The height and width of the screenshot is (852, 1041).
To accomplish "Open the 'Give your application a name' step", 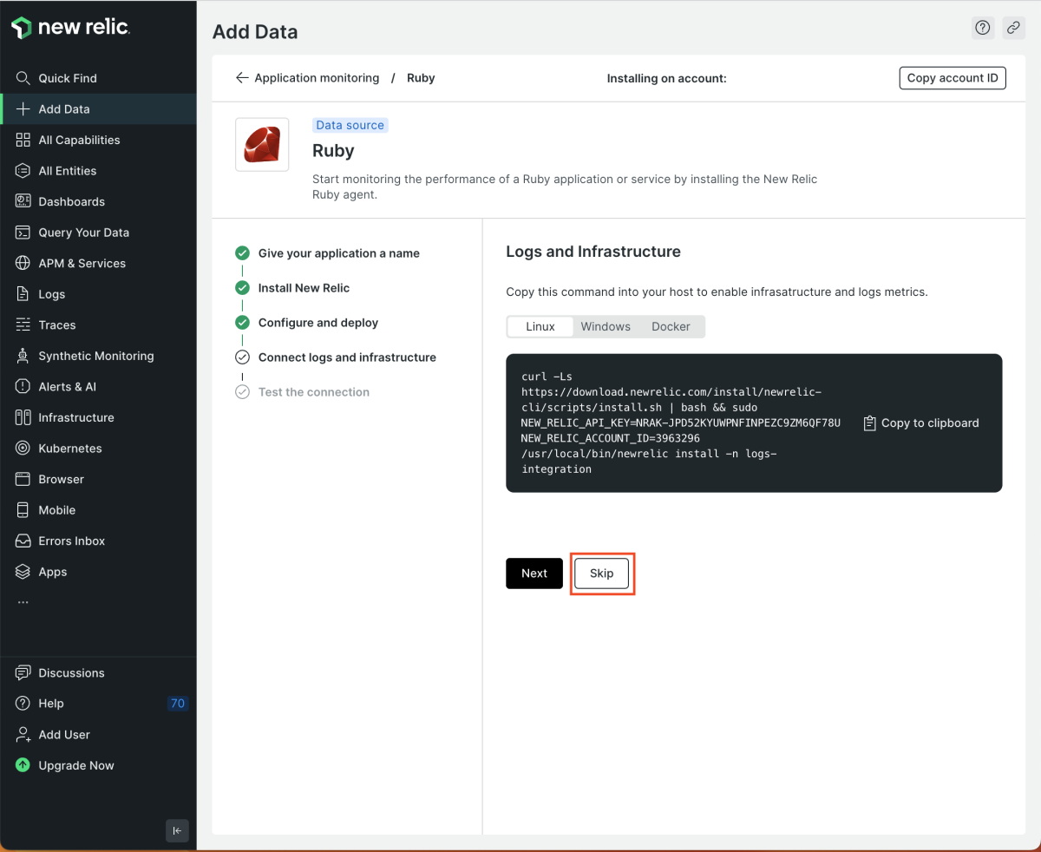I will pos(338,253).
